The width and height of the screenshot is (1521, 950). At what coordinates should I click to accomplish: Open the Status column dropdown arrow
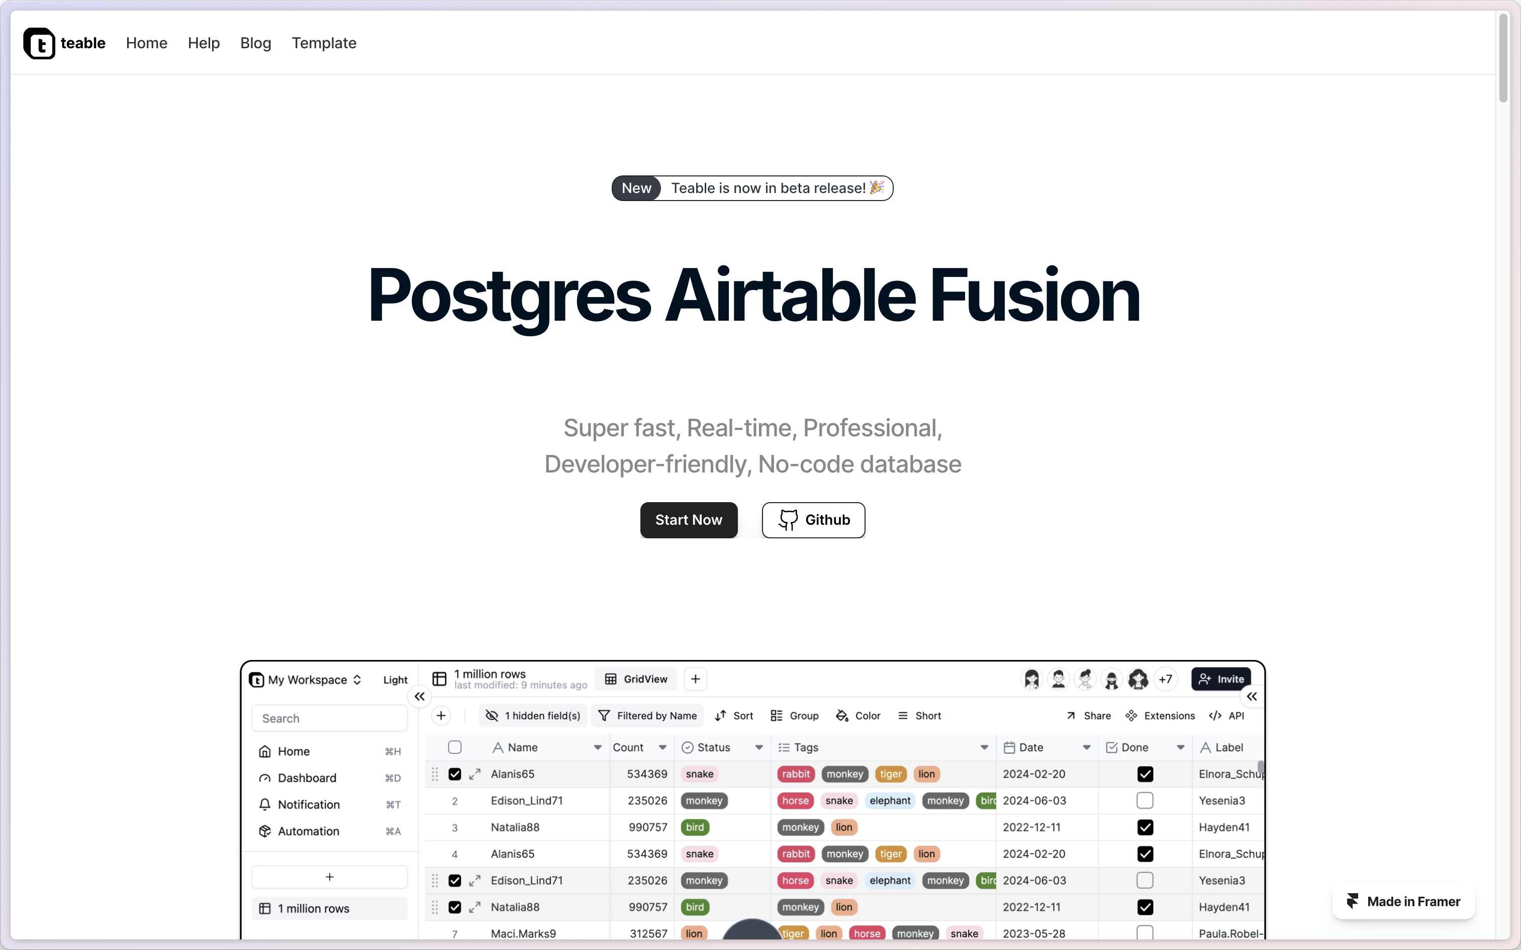coord(759,747)
